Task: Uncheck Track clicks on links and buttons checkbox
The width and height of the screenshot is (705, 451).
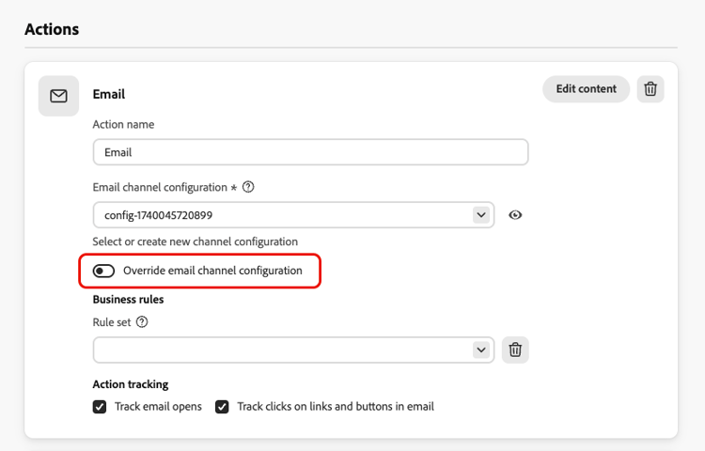Action: point(222,407)
